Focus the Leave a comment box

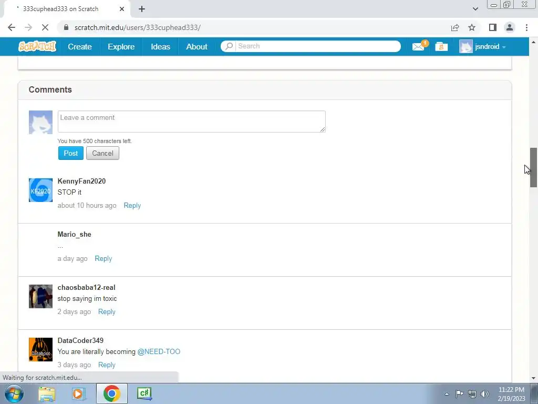point(191,122)
